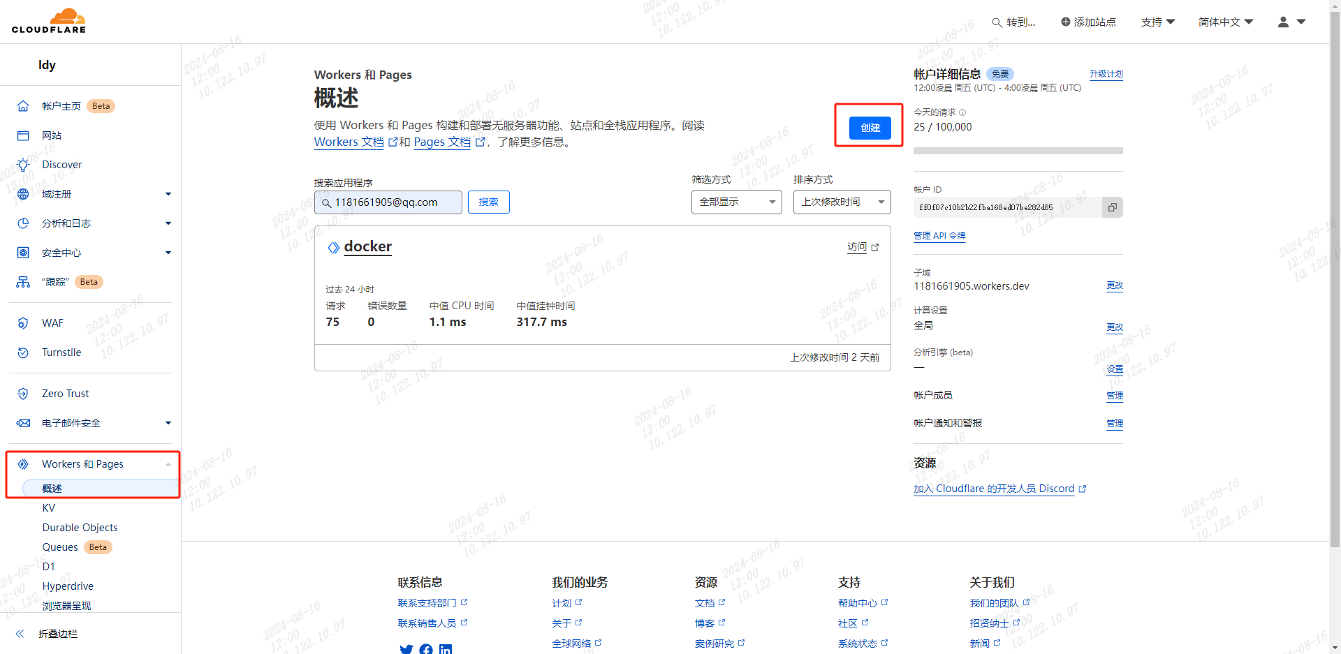Select Hyperdrive in the sidebar
This screenshot has height=654, width=1341.
[x=68, y=586]
